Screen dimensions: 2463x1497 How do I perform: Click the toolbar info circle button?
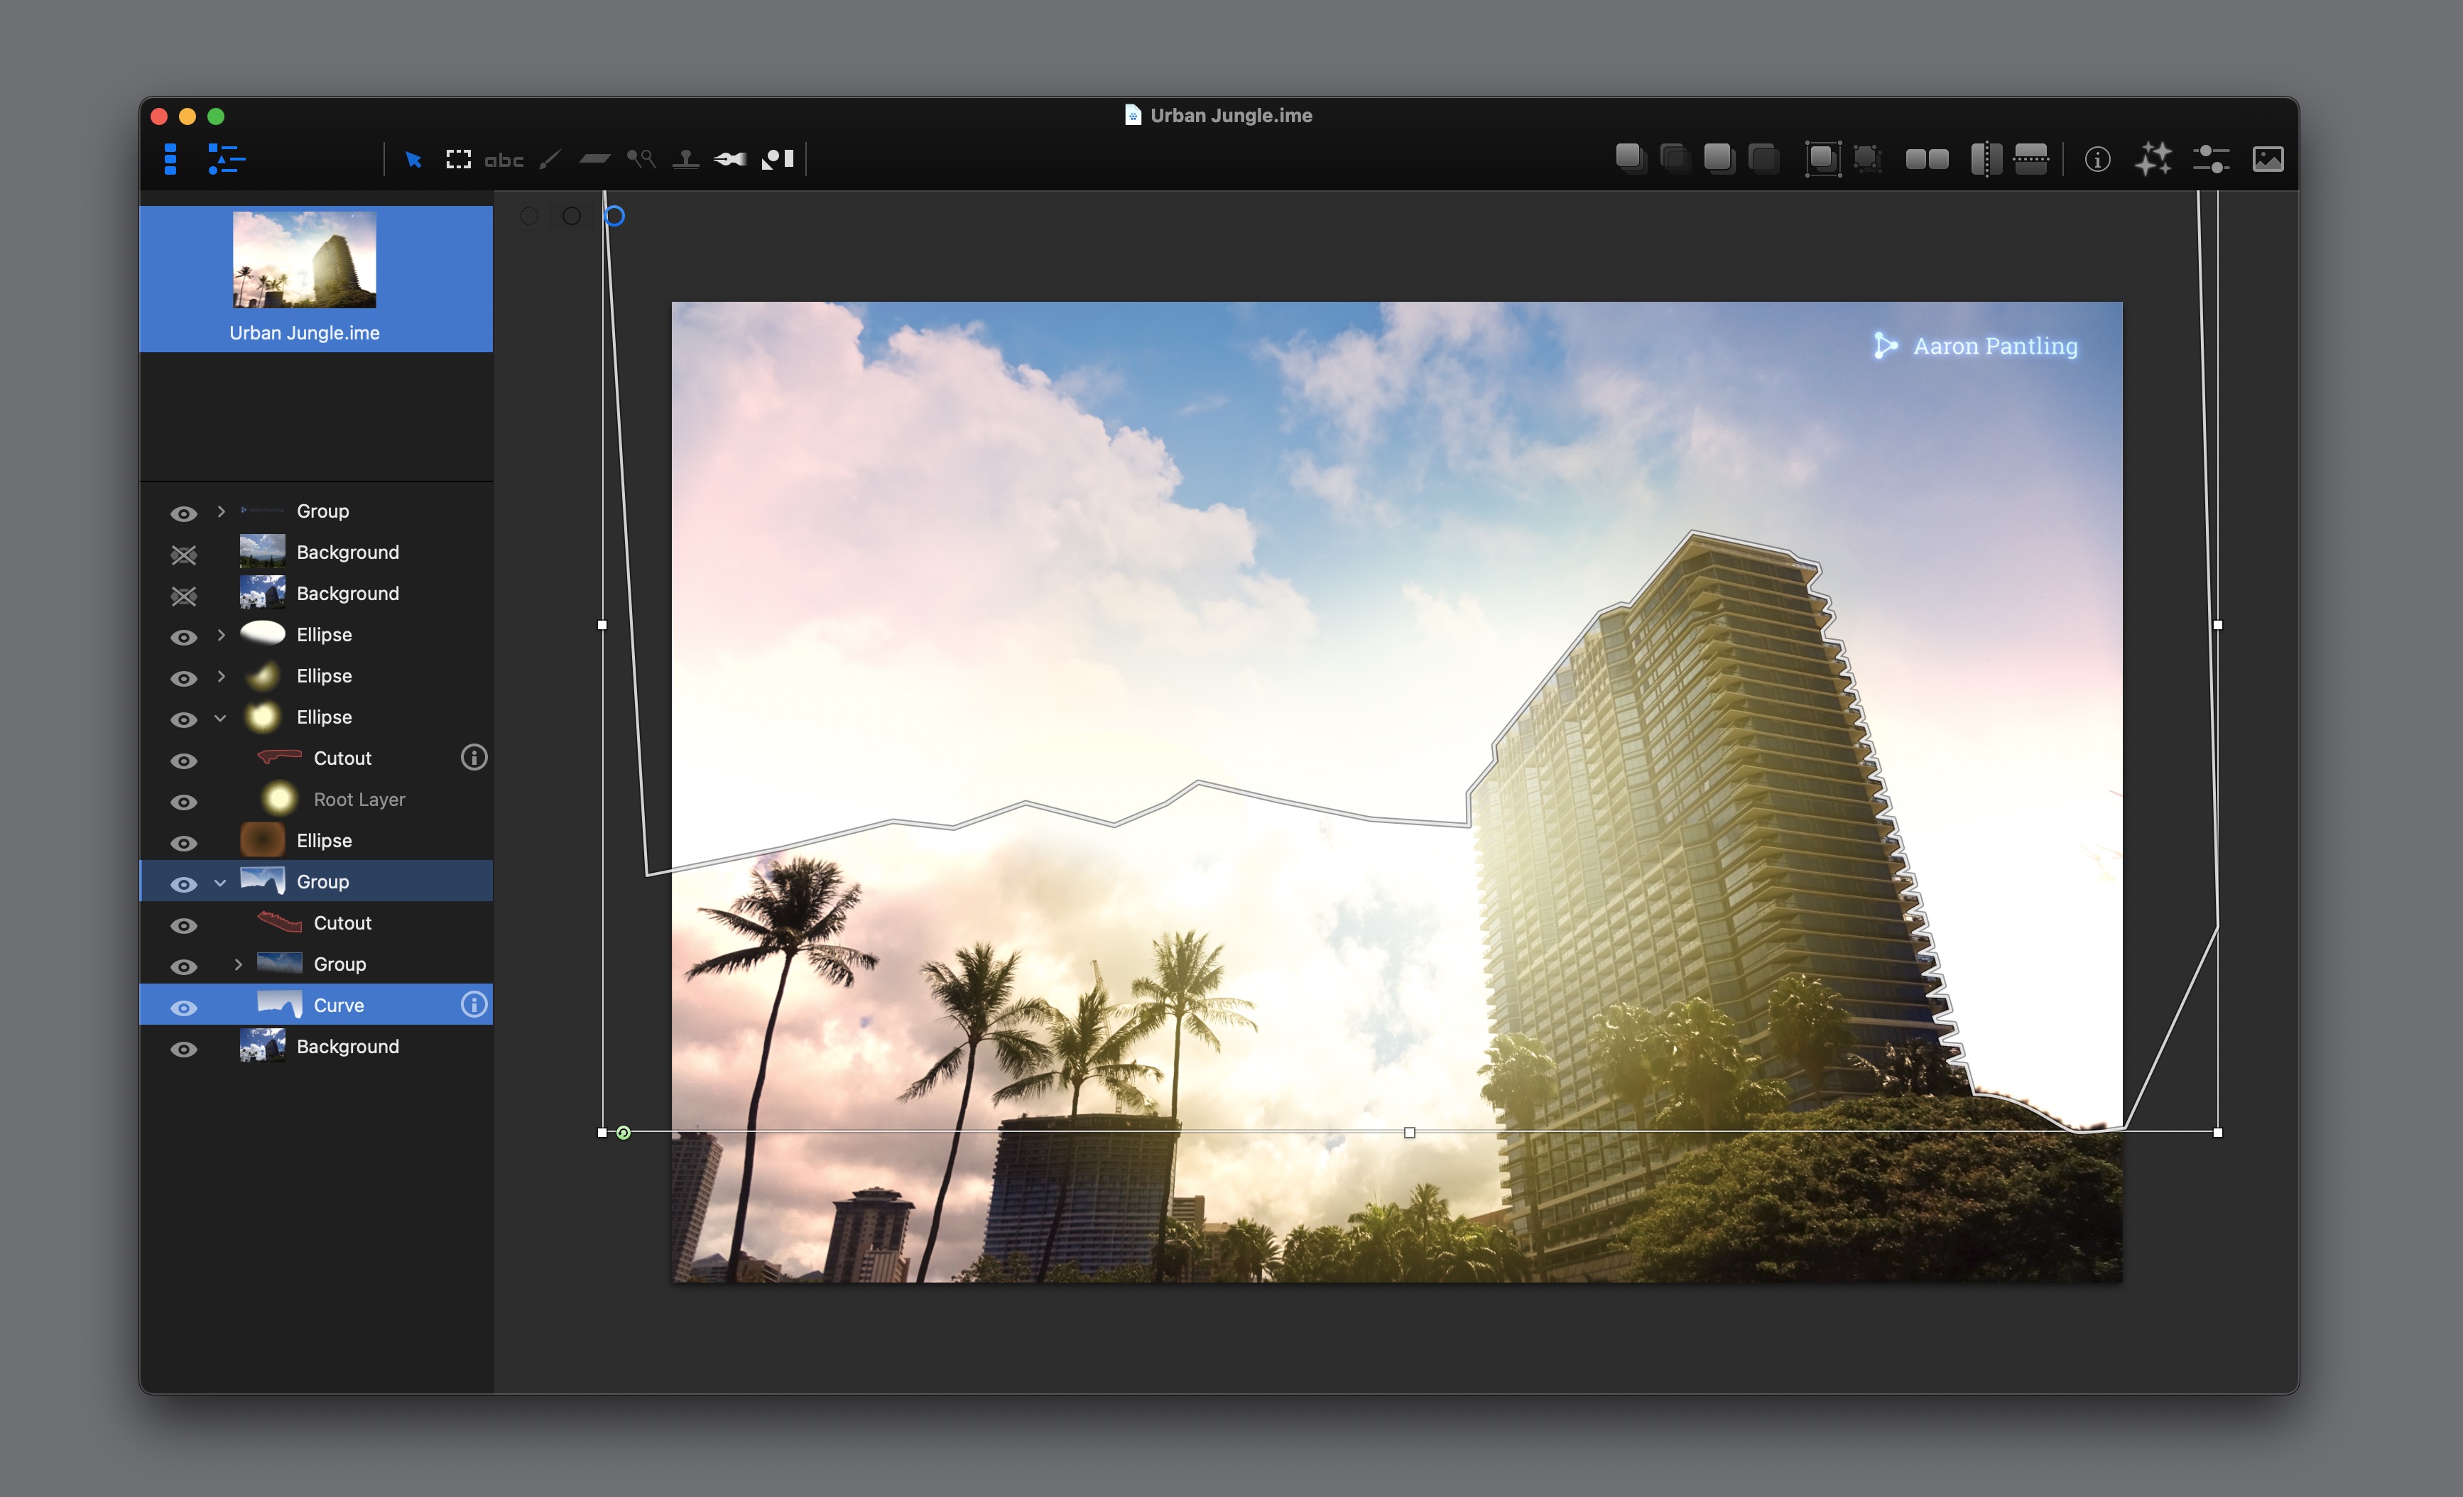click(2097, 159)
